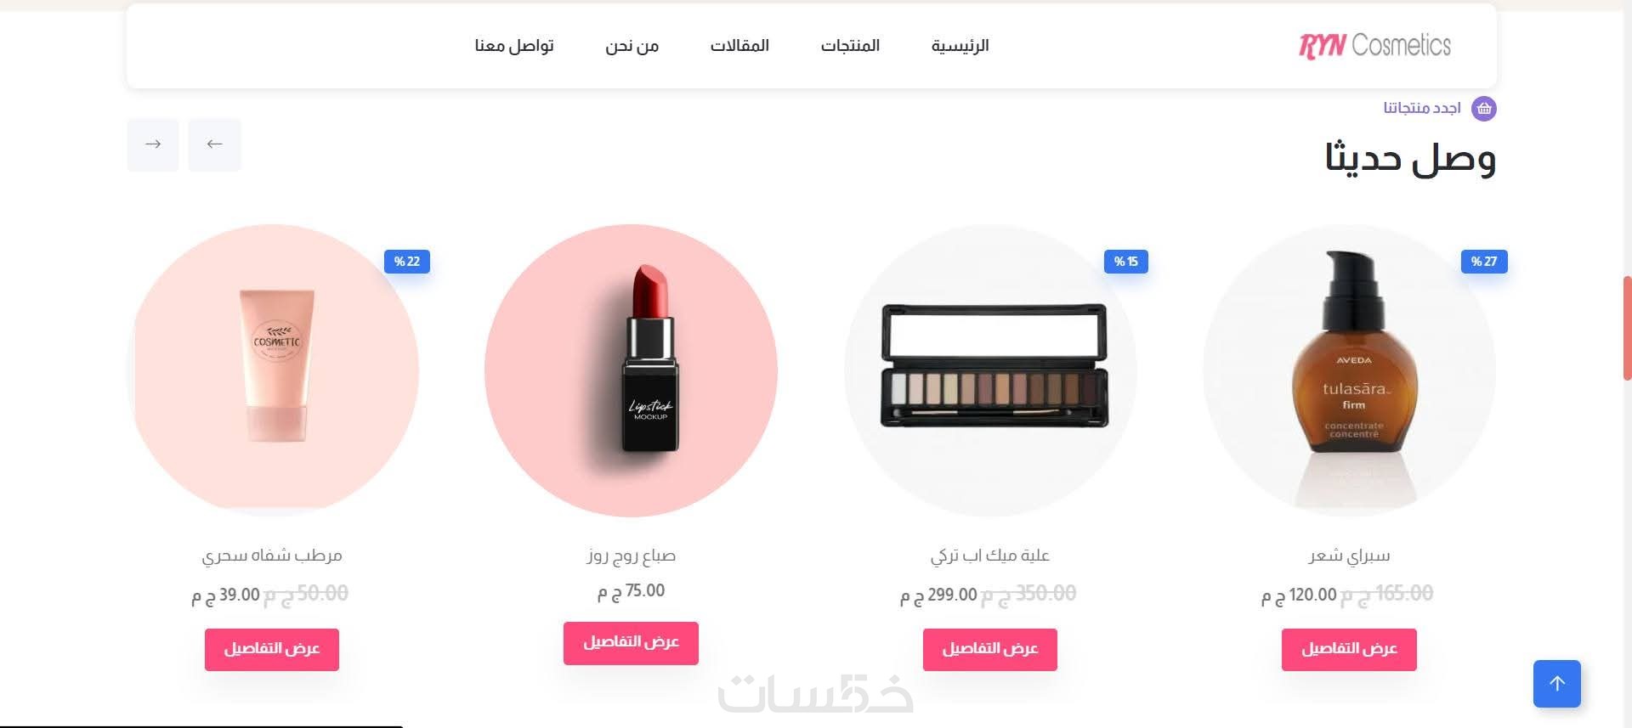Click the RYN Cosmetics logo
1632x728 pixels.
coord(1374,45)
